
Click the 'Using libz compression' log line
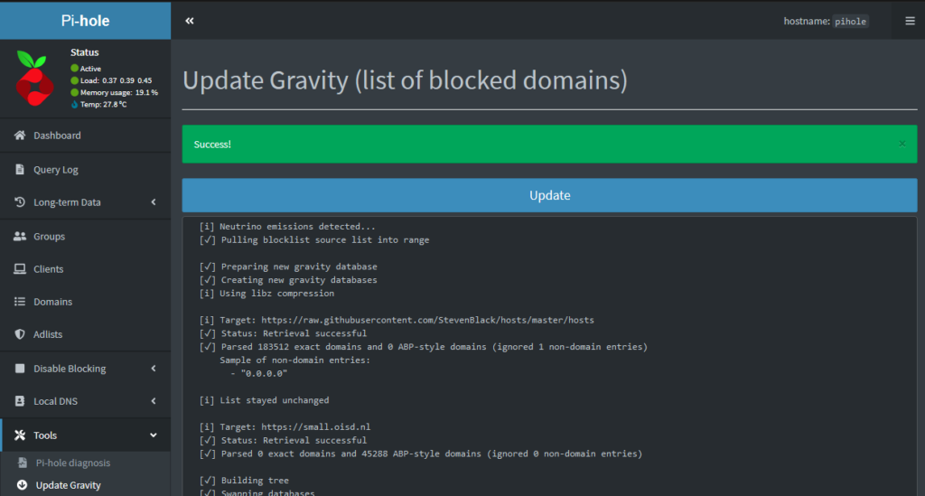(x=266, y=293)
